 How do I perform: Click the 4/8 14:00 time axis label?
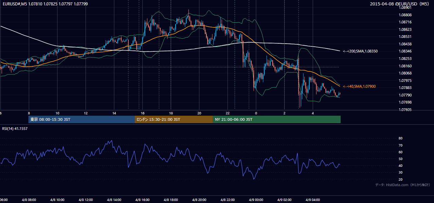coord(114,200)
